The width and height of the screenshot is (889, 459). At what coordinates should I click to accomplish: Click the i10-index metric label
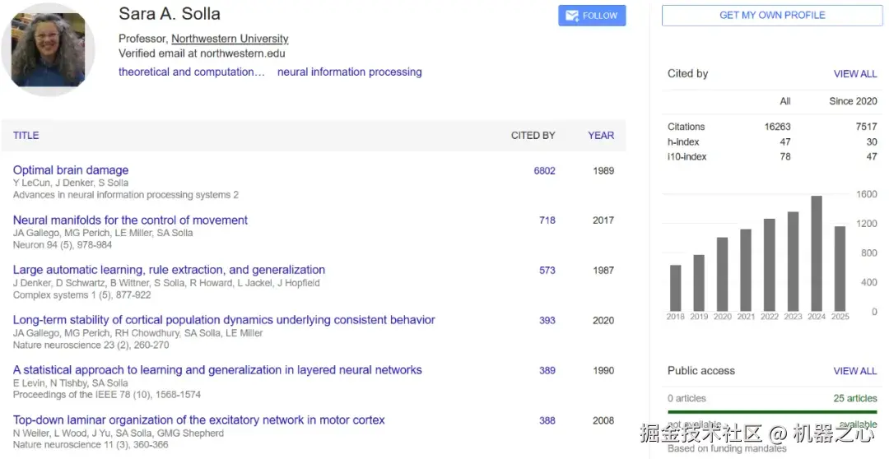tap(687, 156)
